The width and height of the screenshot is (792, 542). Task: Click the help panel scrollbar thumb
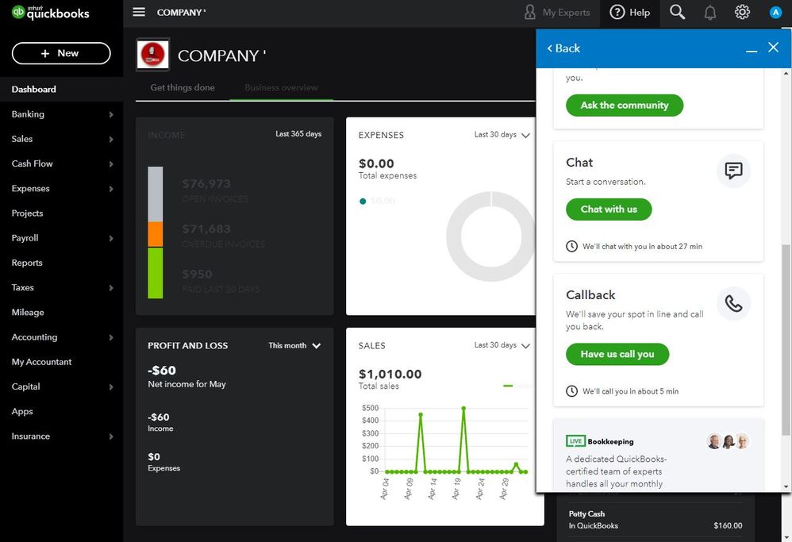(786, 340)
